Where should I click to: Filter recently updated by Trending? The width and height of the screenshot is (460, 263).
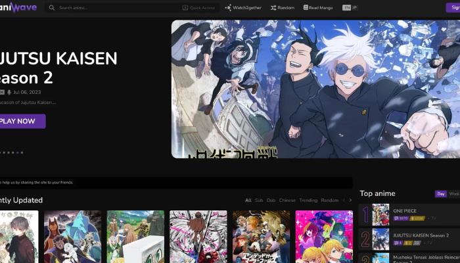point(308,200)
